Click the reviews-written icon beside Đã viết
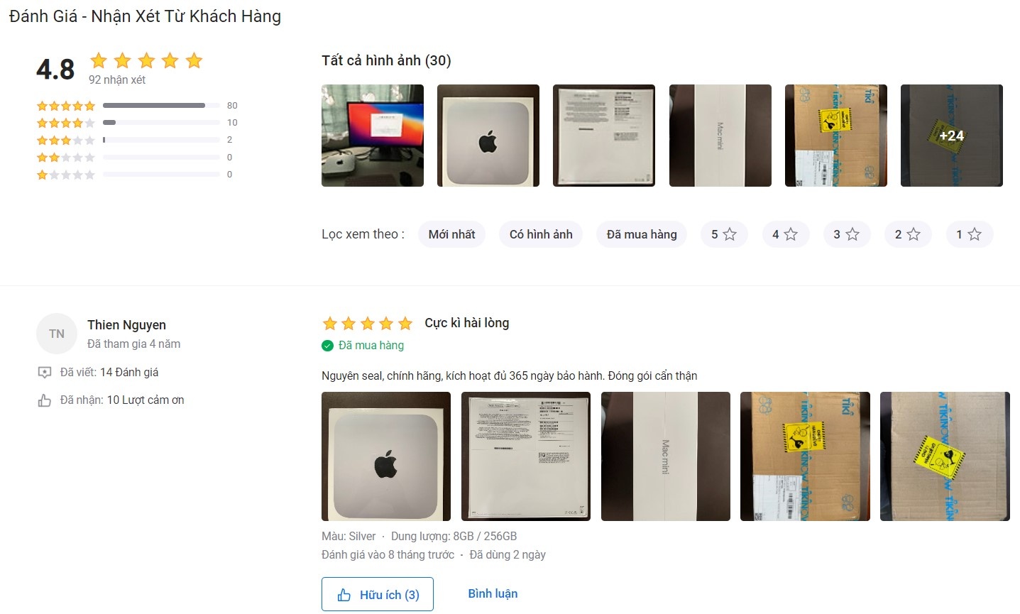The image size is (1020, 614). click(x=44, y=373)
